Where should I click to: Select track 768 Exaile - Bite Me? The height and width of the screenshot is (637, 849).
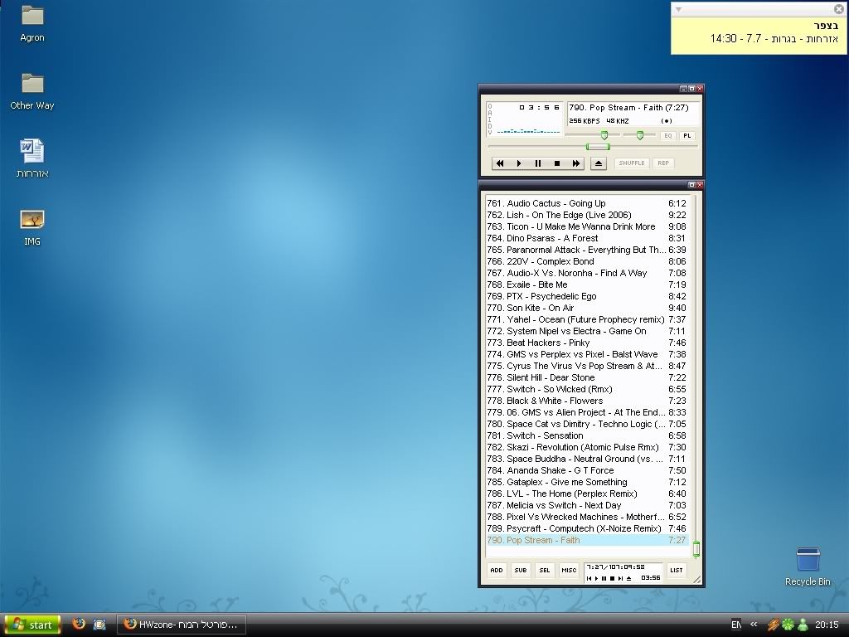[586, 284]
